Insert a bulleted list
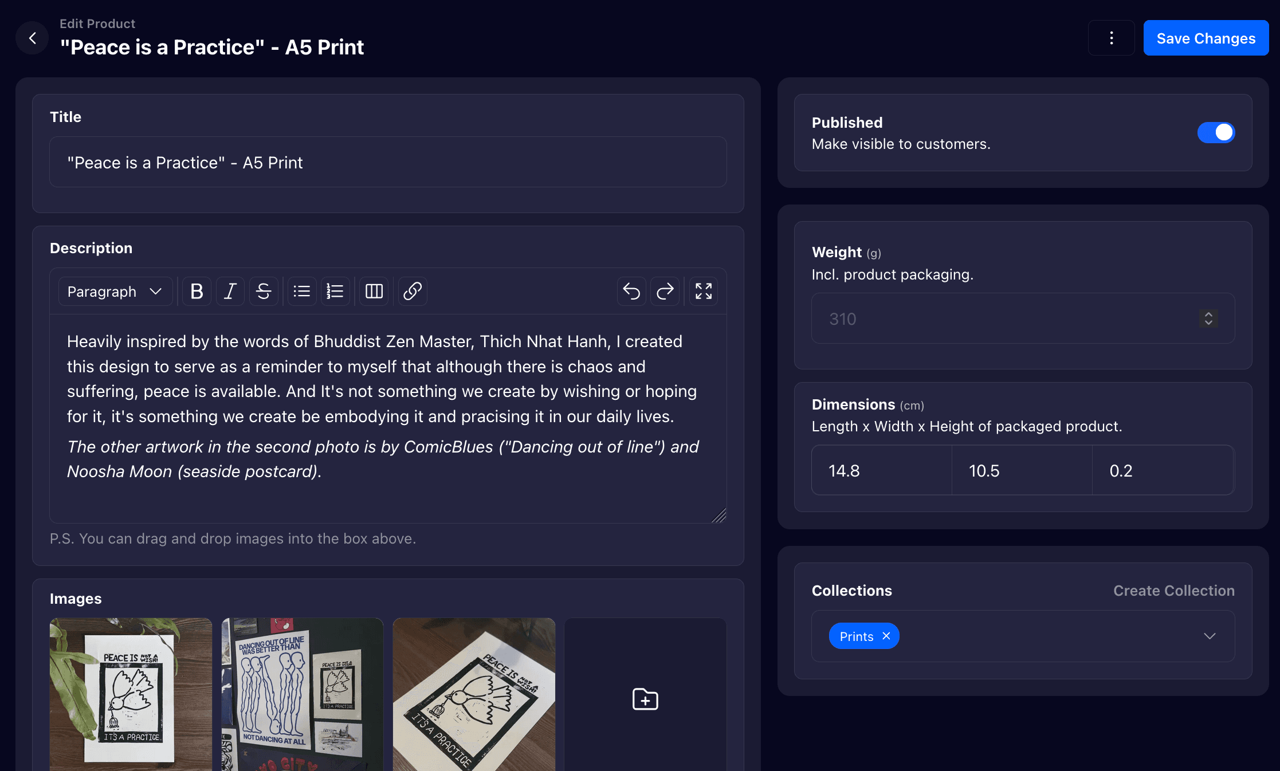 point(302,292)
